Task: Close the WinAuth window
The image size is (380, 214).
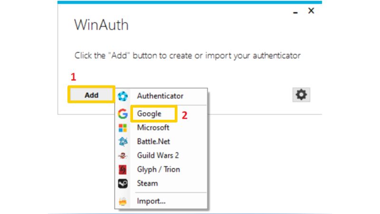Action: 311,10
